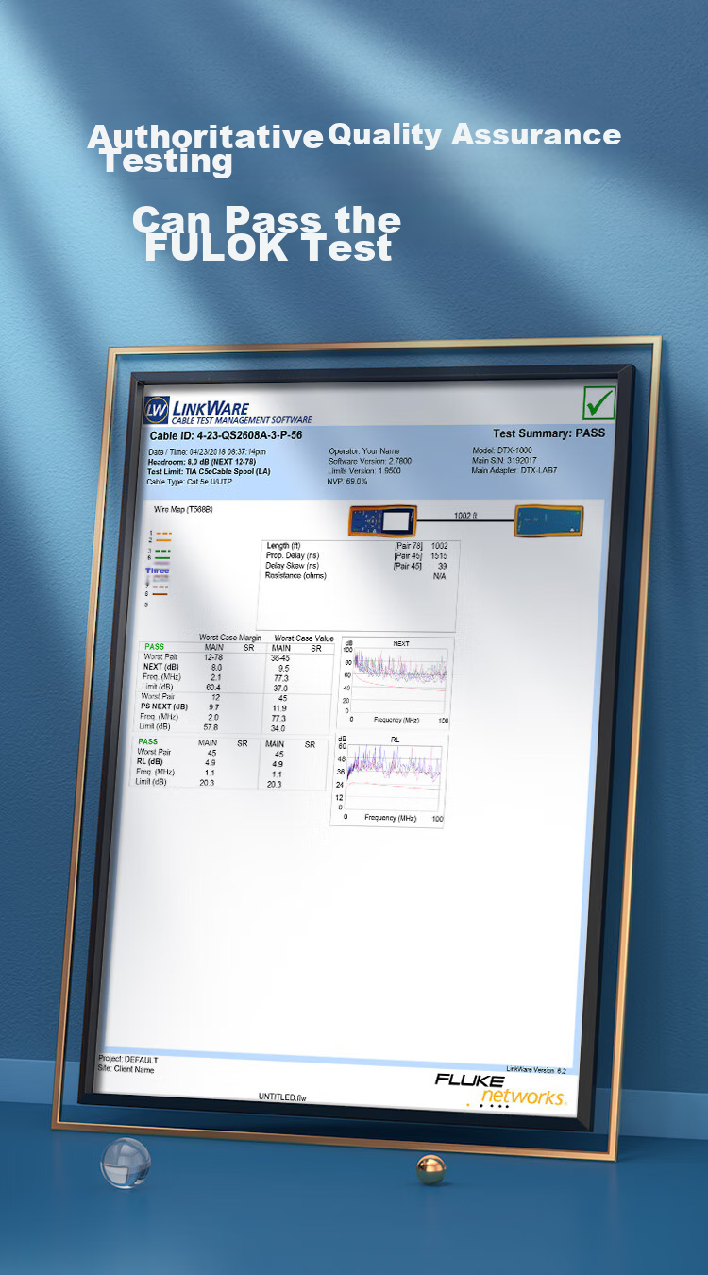The height and width of the screenshot is (1275, 708).
Task: Click the '1515' prop delay value
Action: [x=439, y=556]
